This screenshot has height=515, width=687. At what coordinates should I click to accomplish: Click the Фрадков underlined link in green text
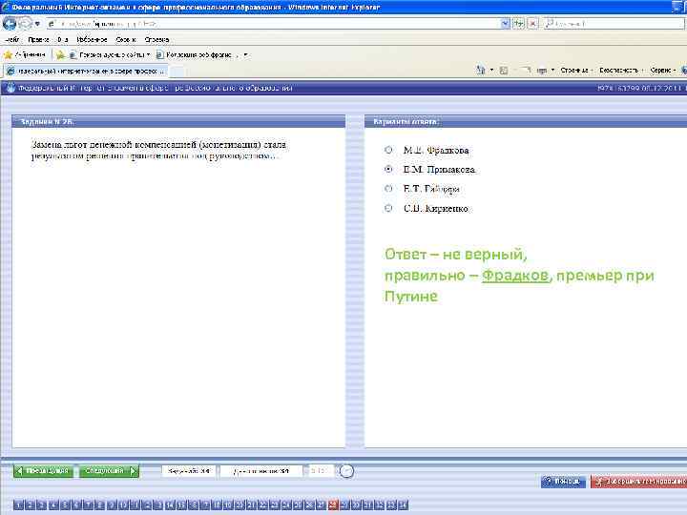point(515,276)
